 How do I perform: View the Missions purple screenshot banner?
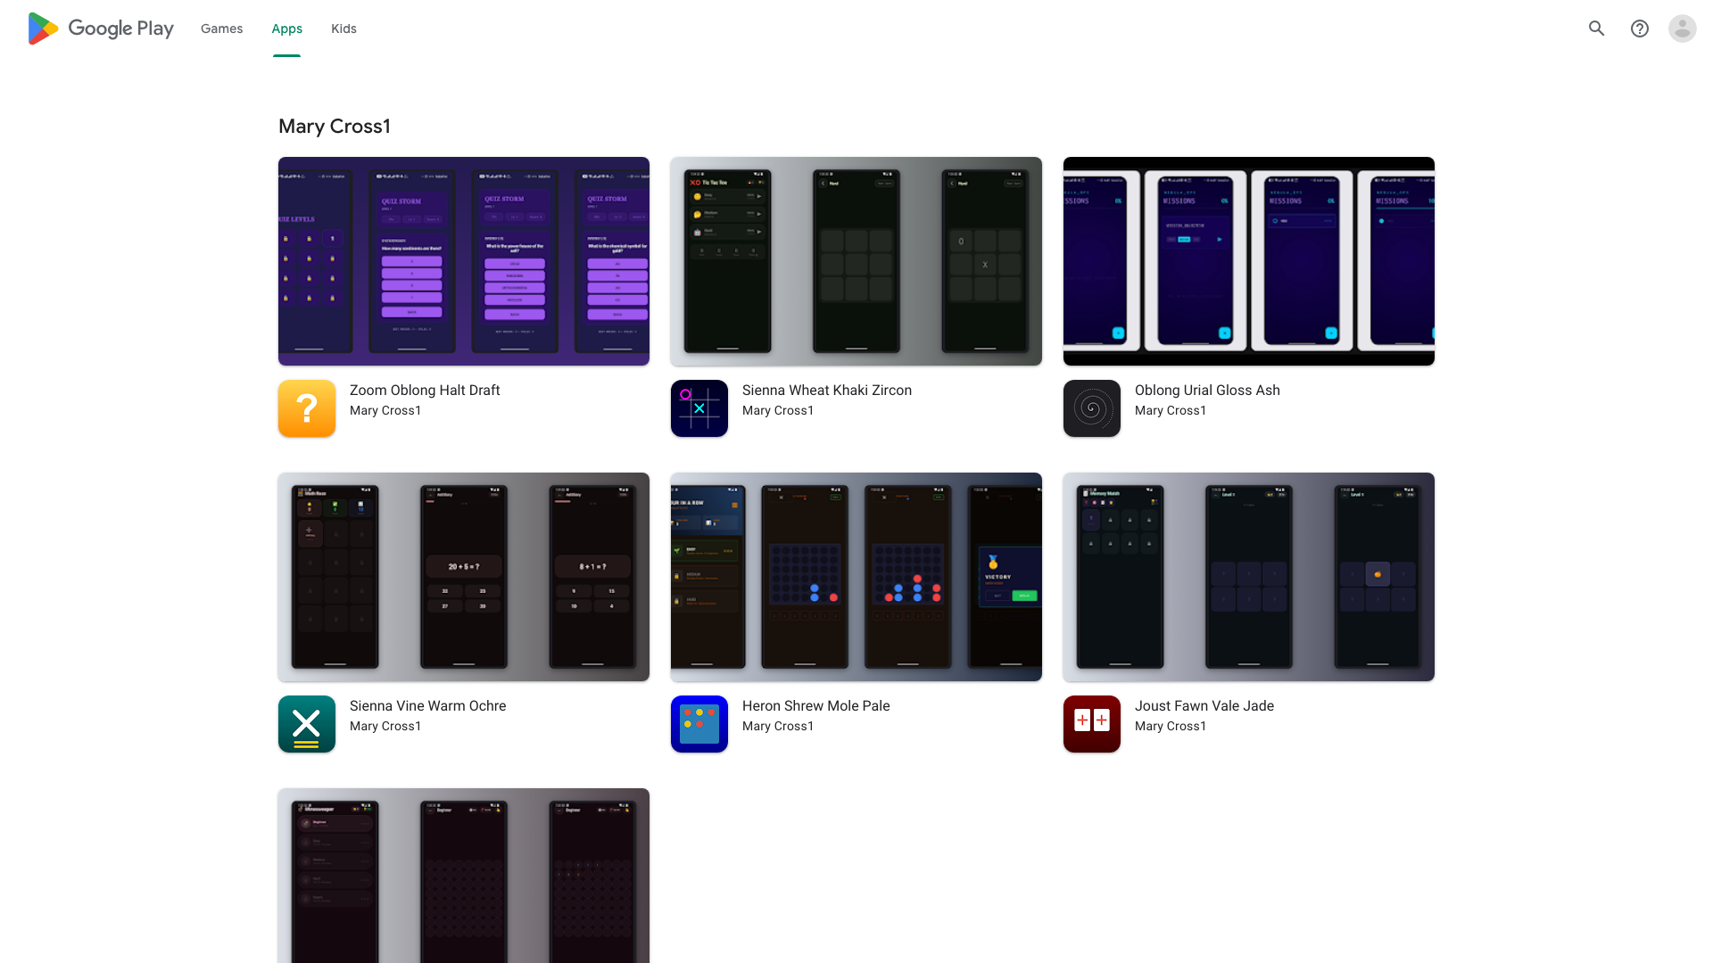[1249, 261]
